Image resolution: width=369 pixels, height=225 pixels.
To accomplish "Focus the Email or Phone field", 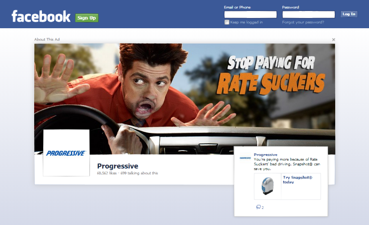I will [x=250, y=15].
